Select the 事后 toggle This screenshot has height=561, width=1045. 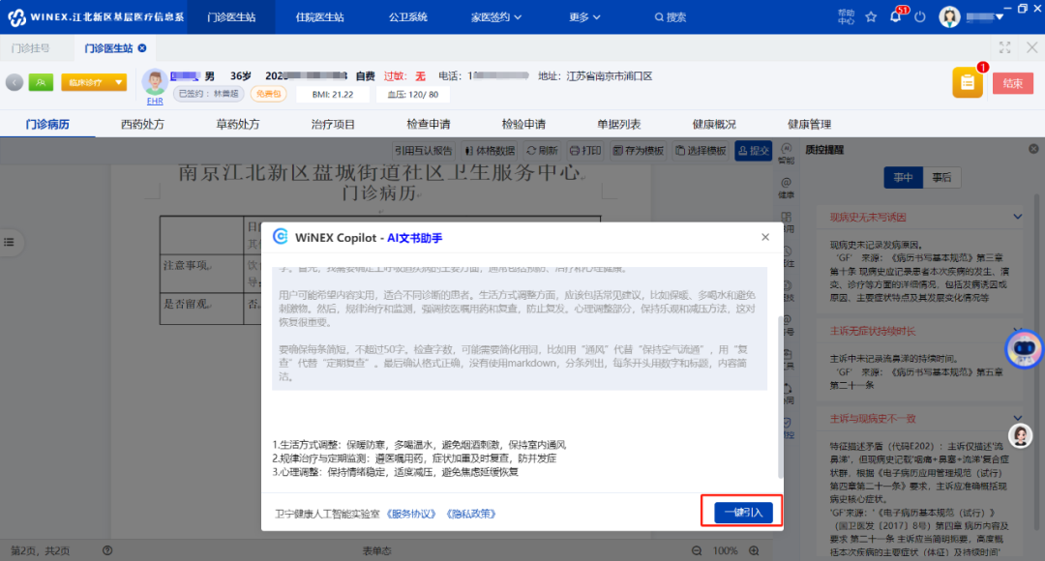point(941,177)
